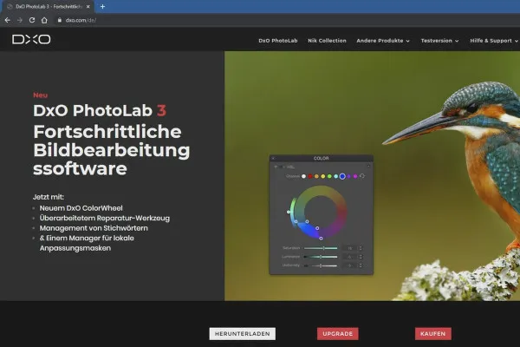This screenshot has width=520, height=347.
Task: Click 'Überarbeitetem Reparatur-Werkzeug' bullet text
Action: pyautogui.click(x=105, y=218)
